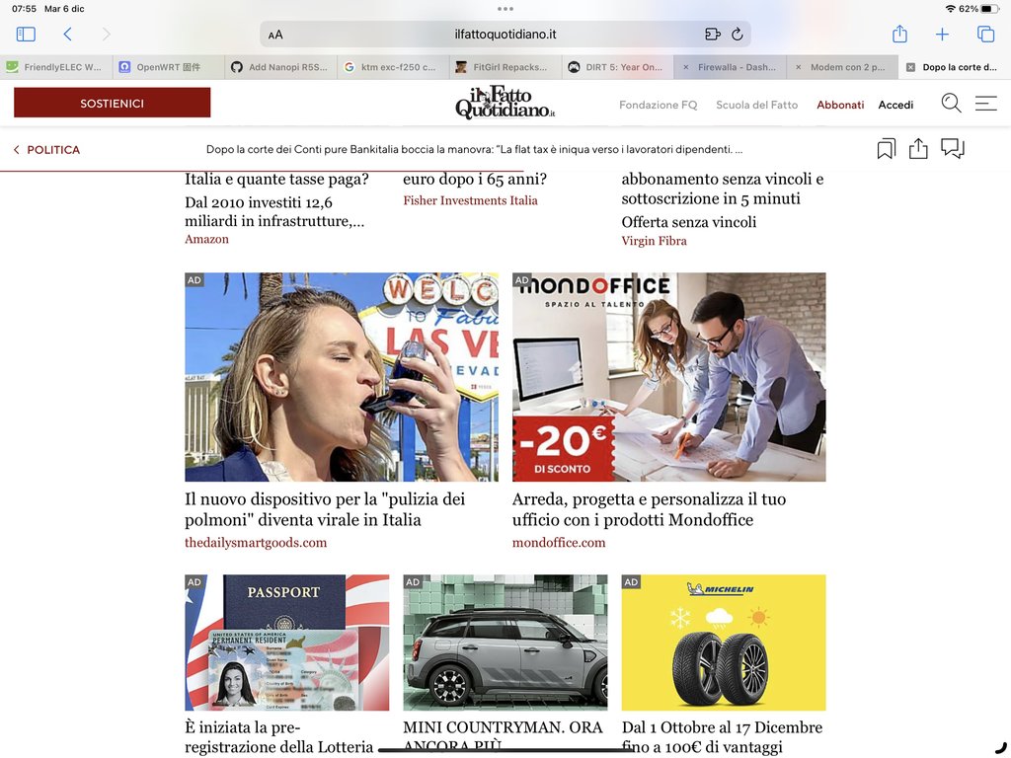This screenshot has height=758, width=1011.
Task: Switch to DIRT 5 tab
Action: [617, 67]
